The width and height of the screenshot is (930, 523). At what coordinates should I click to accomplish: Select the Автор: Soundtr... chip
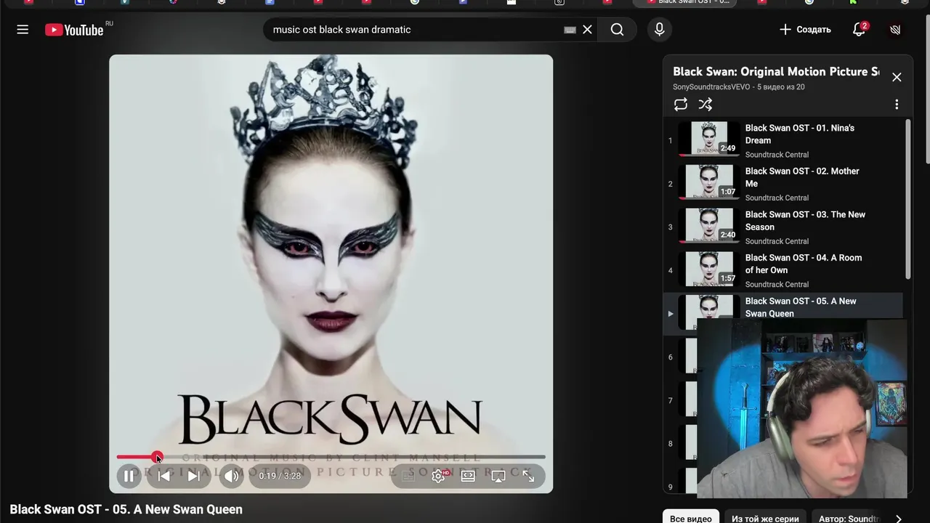[x=849, y=518]
